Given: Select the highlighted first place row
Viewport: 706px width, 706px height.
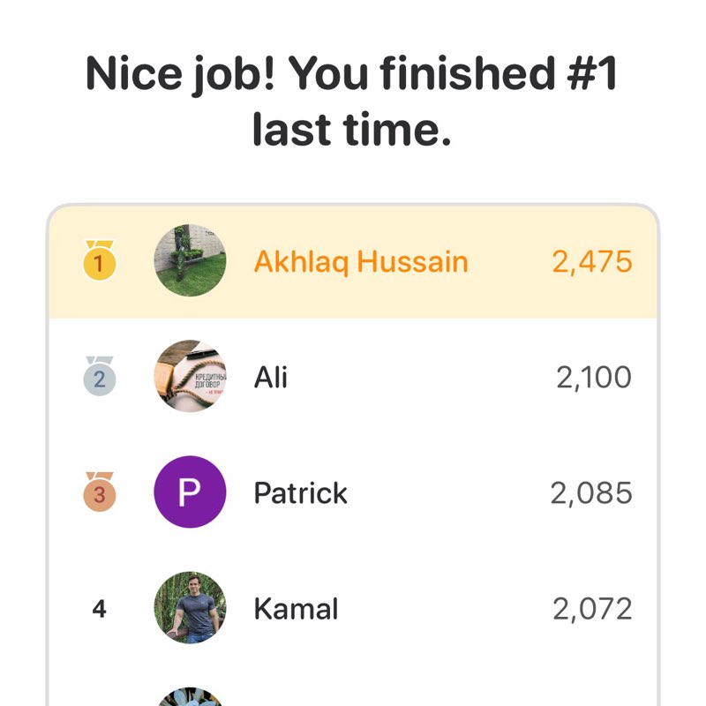Looking at the screenshot, I should (353, 260).
